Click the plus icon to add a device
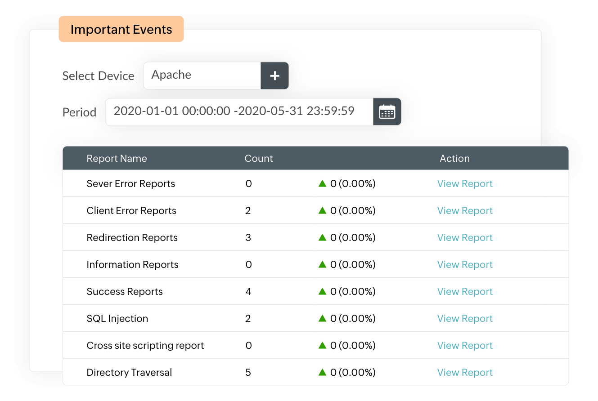Screen dimensions: 598x401 click(x=274, y=76)
